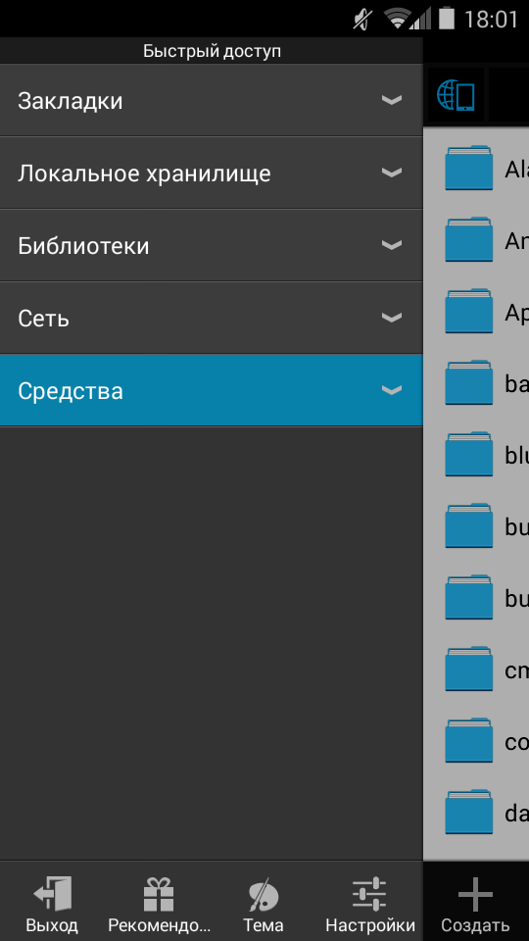
Task: Expand the Сеть chevron
Action: click(392, 318)
